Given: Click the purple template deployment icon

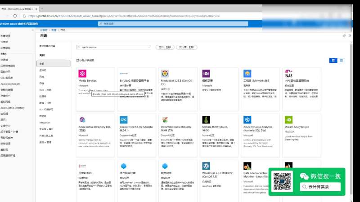Looking at the screenshot, I should 206,74.
